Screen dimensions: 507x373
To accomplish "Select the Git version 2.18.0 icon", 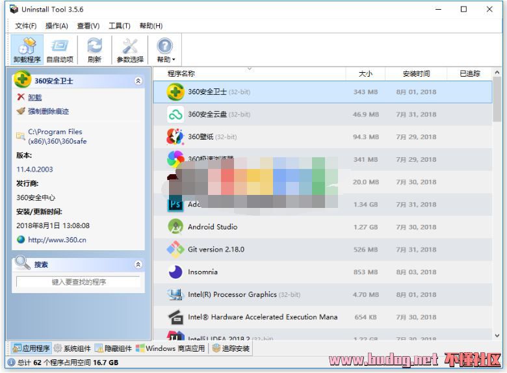I will (175, 250).
